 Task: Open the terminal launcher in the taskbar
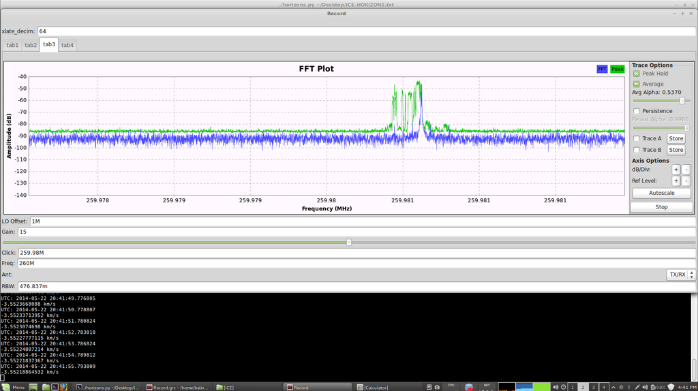click(x=55, y=387)
